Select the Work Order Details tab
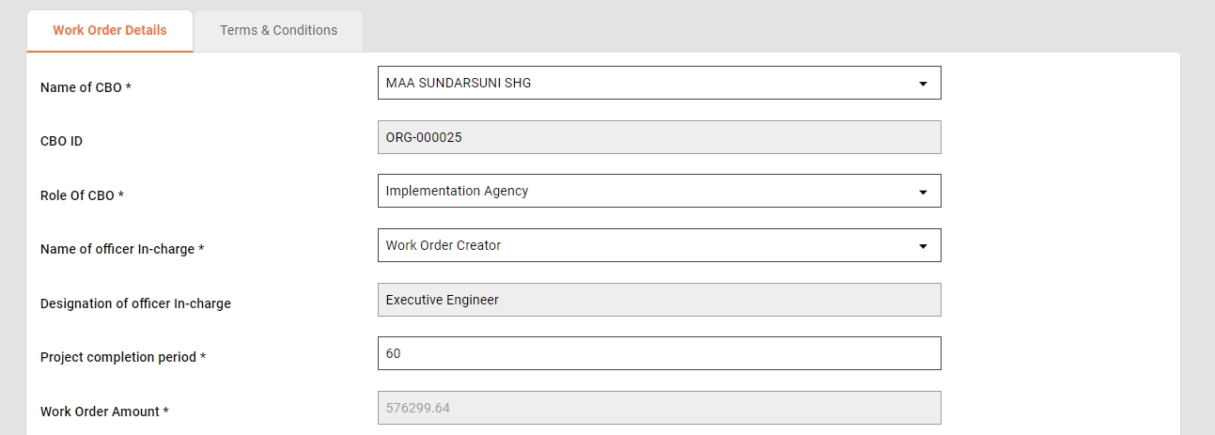Image resolution: width=1215 pixels, height=435 pixels. tap(110, 30)
